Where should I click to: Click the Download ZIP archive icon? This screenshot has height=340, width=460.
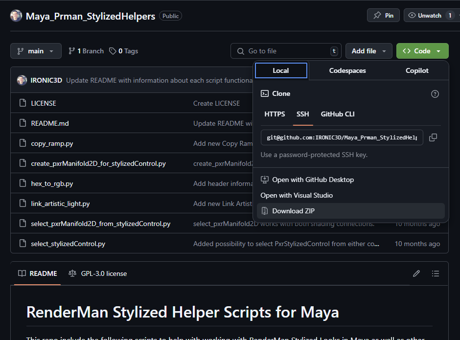pyautogui.click(x=265, y=211)
